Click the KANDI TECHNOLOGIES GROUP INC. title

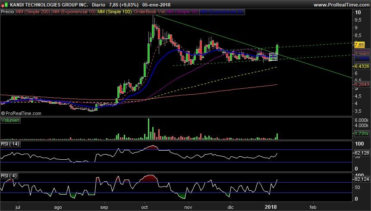49,5
